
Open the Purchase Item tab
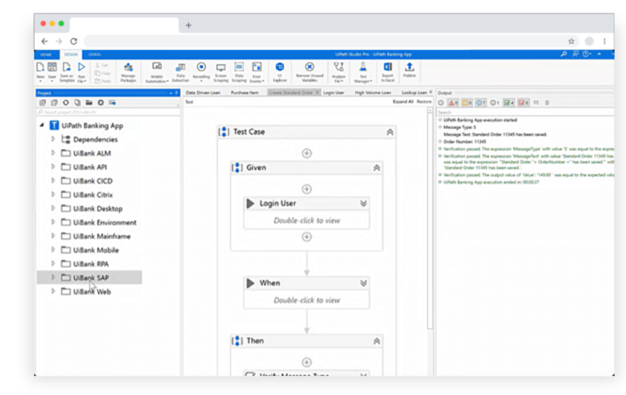point(245,92)
